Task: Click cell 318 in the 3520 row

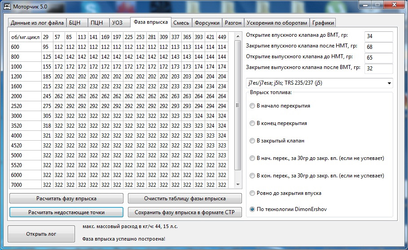Action: [48, 126]
